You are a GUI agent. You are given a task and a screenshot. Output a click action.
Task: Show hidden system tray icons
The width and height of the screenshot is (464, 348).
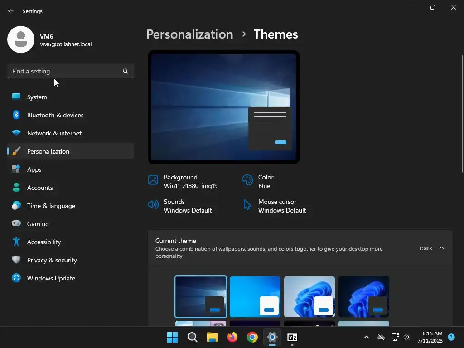tap(366, 337)
